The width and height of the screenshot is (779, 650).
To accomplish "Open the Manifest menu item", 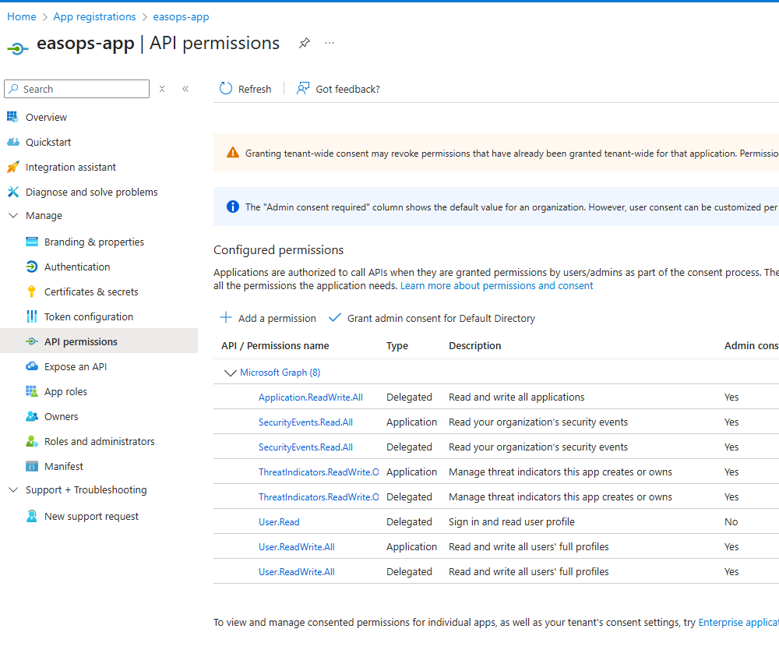I will click(64, 466).
